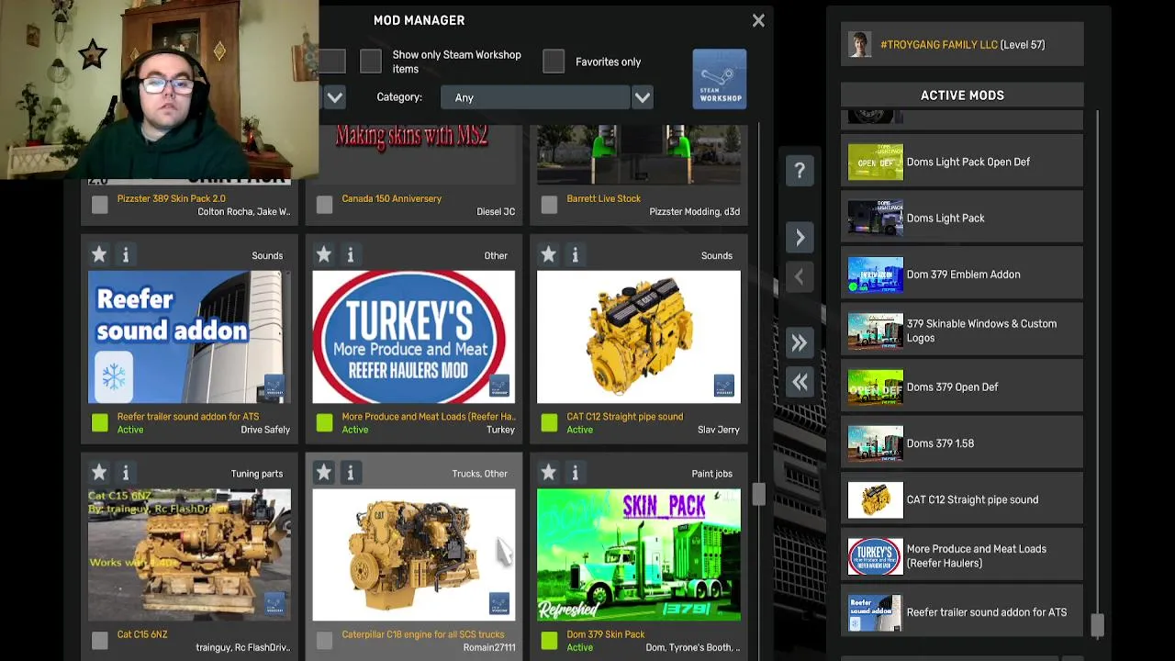Enable the Cat C15 6NZ mod checkbox
This screenshot has height=661, width=1175.
[100, 640]
